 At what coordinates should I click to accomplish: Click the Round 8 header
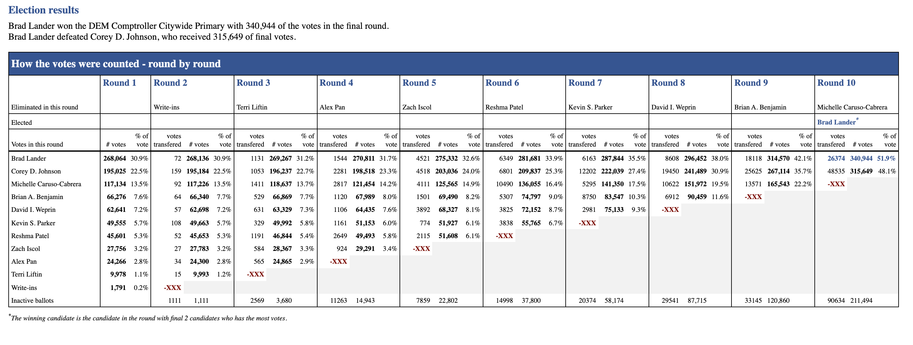tap(668, 83)
